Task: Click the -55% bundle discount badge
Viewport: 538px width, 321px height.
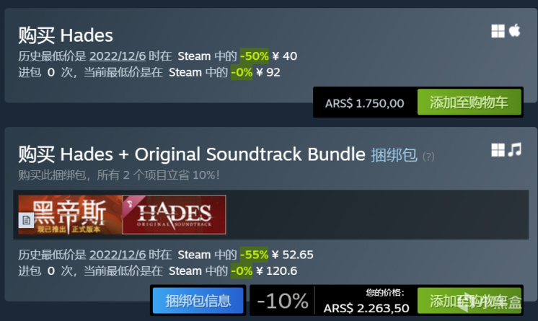Action: coord(254,255)
